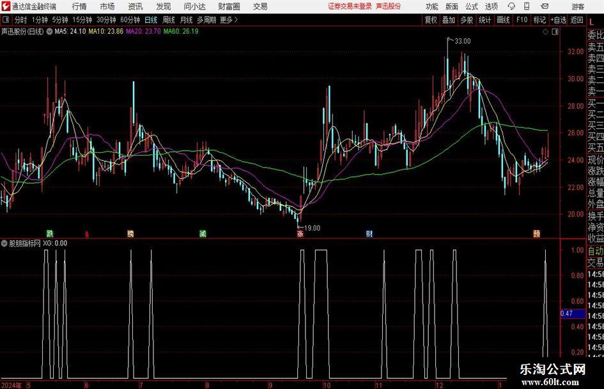The width and height of the screenshot is (604, 389).
Task: Click the 多股 multi-stock button
Action: click(467, 20)
